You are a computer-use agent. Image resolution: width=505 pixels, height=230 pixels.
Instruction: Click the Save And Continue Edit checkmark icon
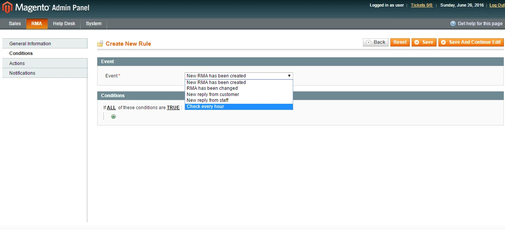point(443,42)
